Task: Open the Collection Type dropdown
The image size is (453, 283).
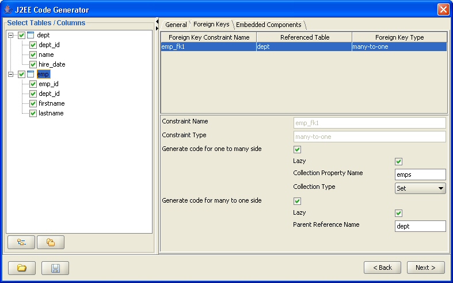Action: (x=420, y=188)
